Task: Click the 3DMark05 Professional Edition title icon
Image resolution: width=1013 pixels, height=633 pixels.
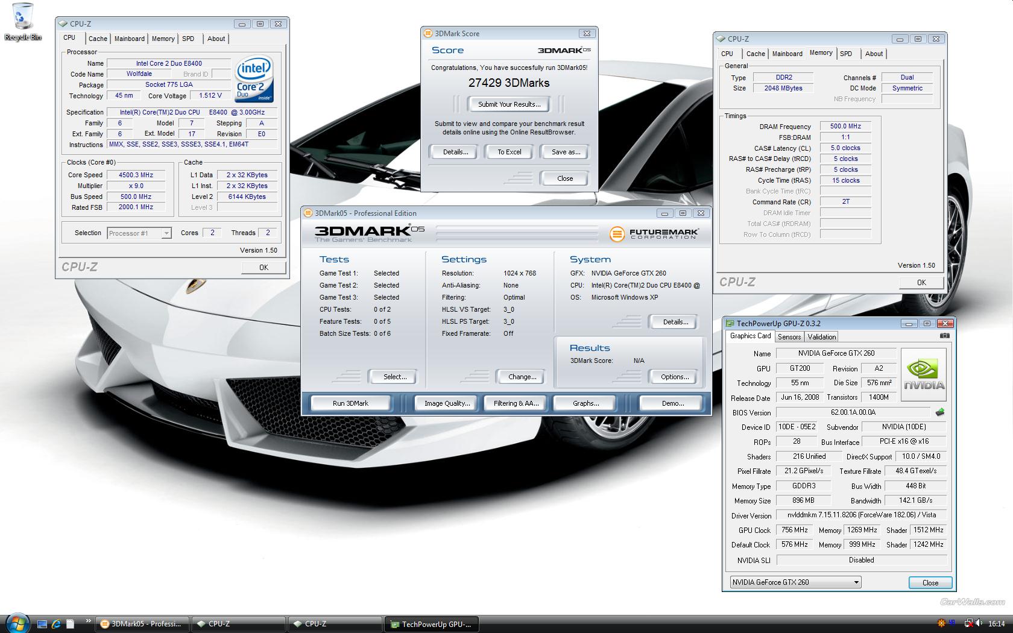Action: point(308,213)
